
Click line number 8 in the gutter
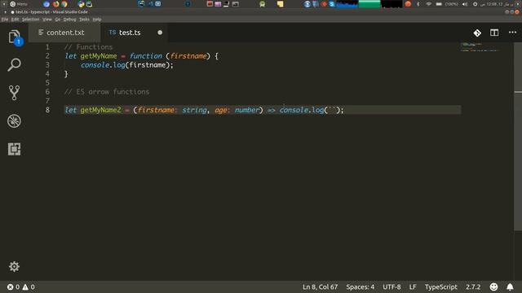[x=47, y=110]
